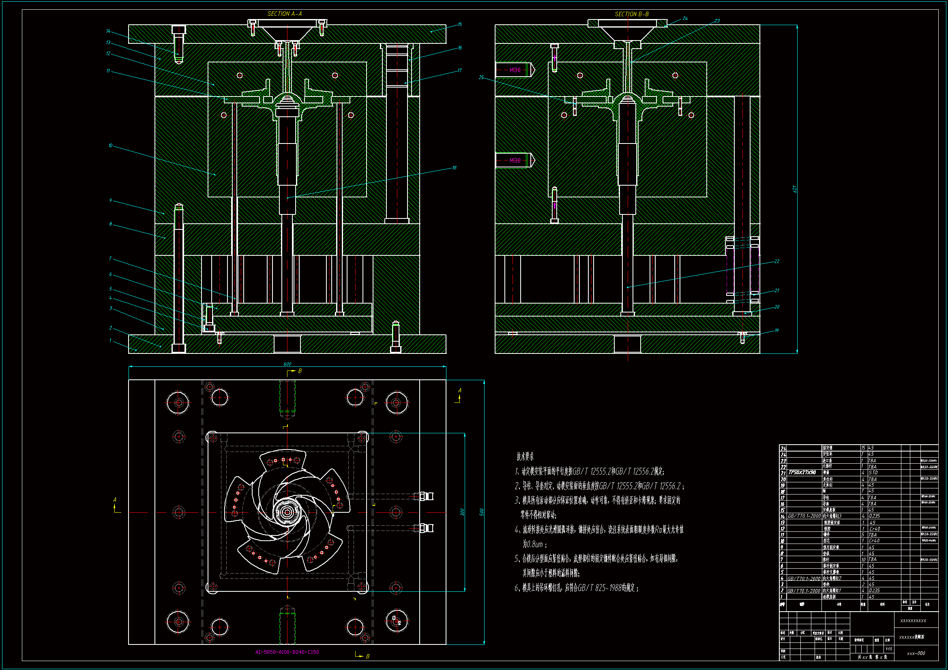Select the 500 vertical dimension text
This screenshot has height=670, width=948.
(481, 512)
